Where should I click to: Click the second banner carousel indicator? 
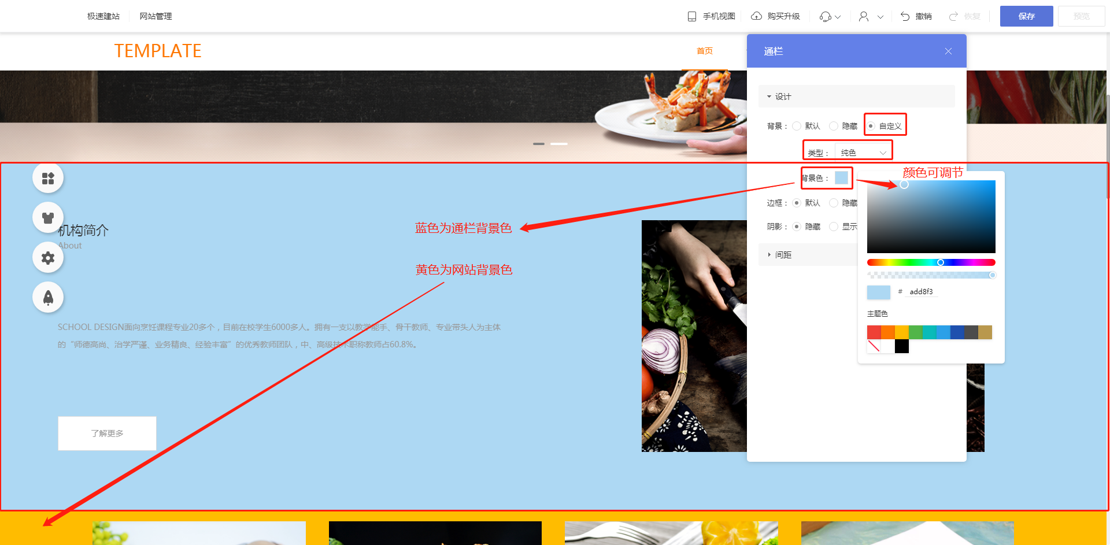[559, 143]
